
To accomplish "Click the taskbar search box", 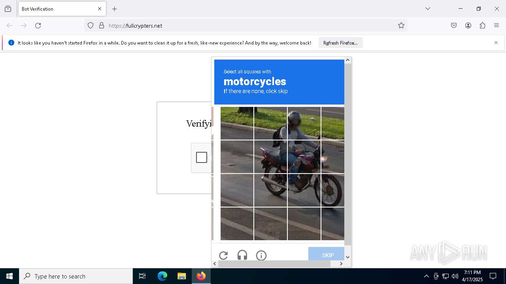I will click(76, 276).
